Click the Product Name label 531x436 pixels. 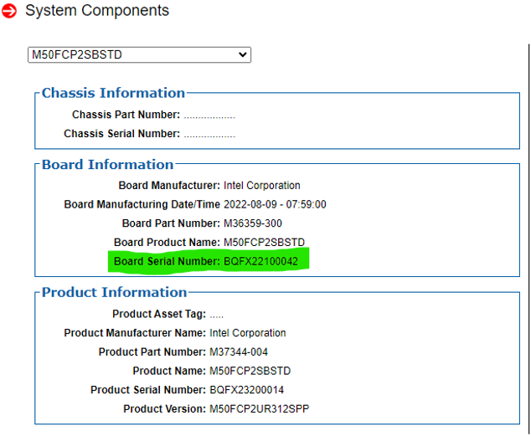click(168, 371)
